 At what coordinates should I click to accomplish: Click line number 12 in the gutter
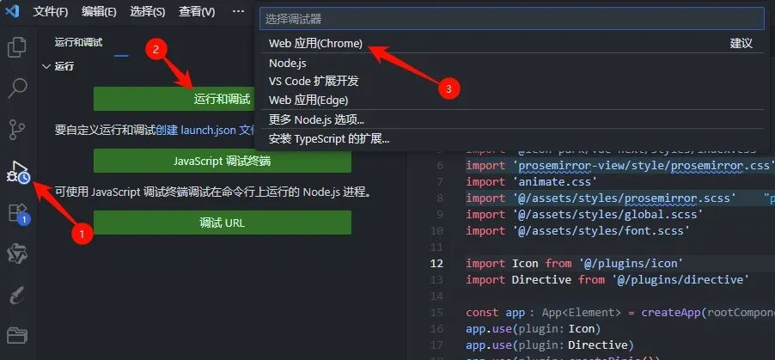click(x=436, y=263)
